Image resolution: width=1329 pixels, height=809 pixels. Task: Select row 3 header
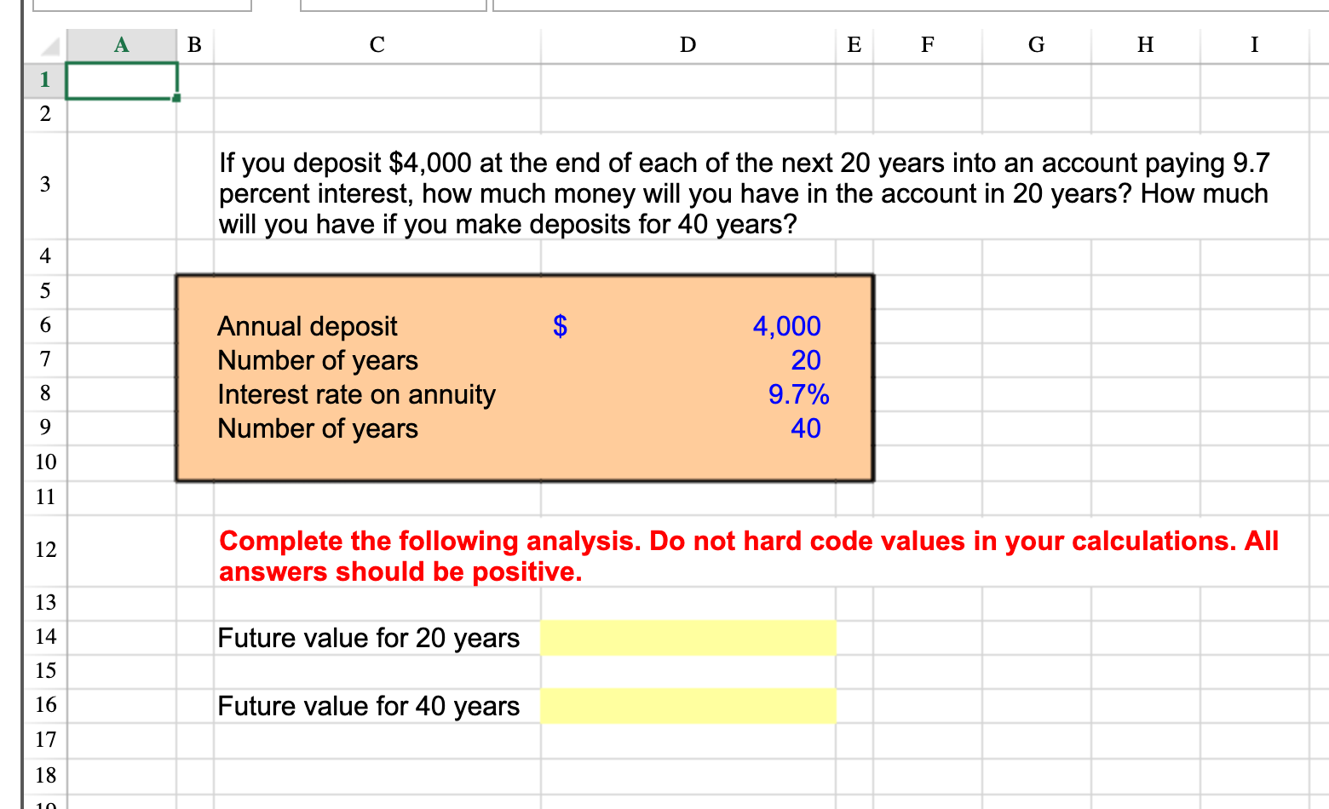pos(44,184)
